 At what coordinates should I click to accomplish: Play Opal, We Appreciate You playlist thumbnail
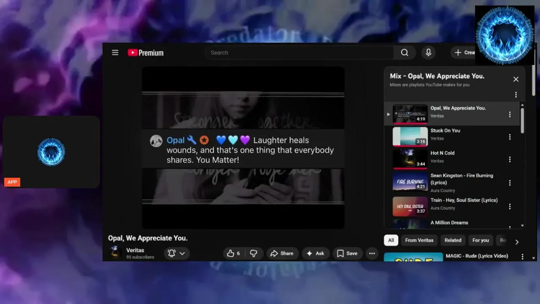point(410,114)
